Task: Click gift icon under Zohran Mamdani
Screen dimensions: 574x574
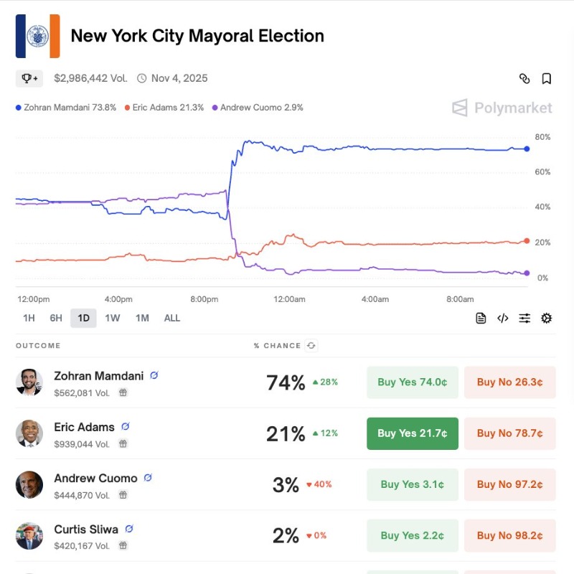Action: click(123, 392)
